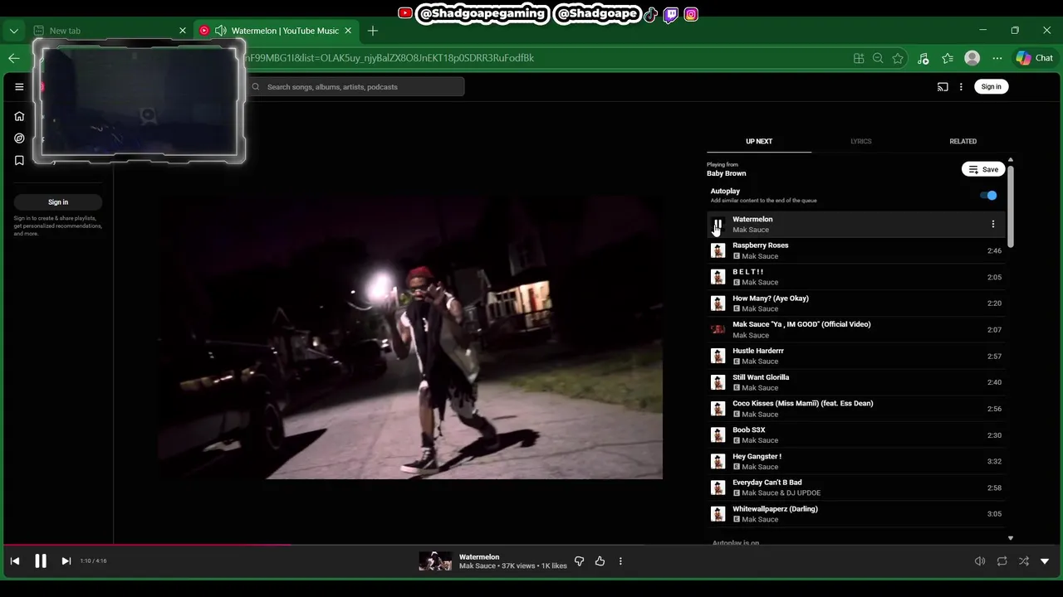Viewport: 1063px width, 597px height.
Task: Open the browser extensions icon
Action: (x=923, y=58)
